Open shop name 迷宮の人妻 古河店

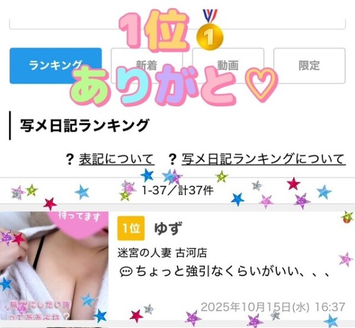(162, 253)
